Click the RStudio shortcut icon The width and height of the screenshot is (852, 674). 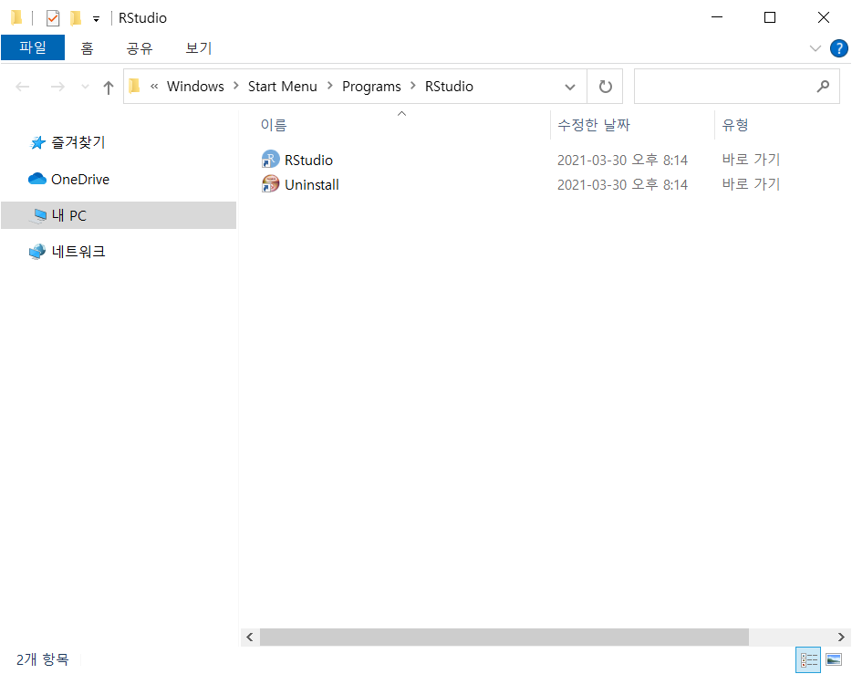click(x=270, y=160)
